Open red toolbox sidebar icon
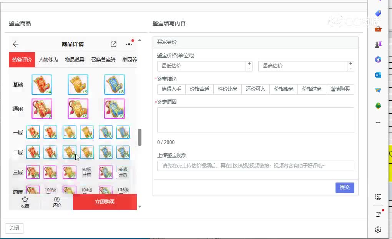 click(x=378, y=29)
